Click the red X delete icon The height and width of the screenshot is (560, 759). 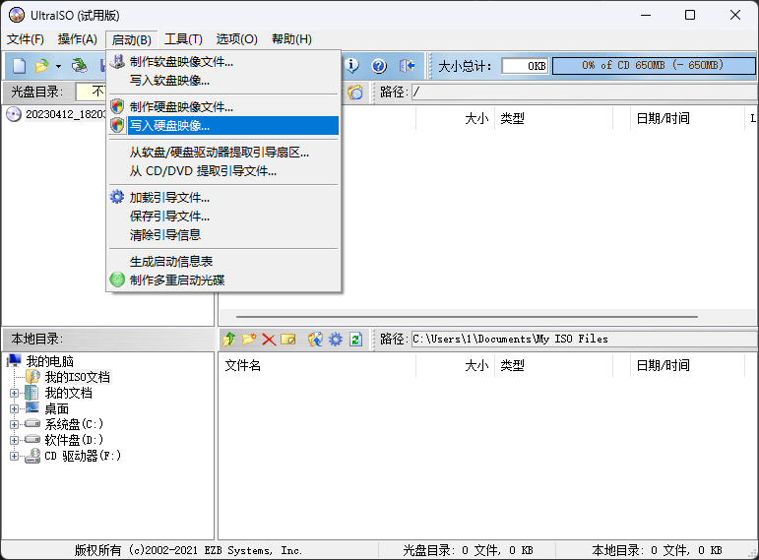coord(269,340)
